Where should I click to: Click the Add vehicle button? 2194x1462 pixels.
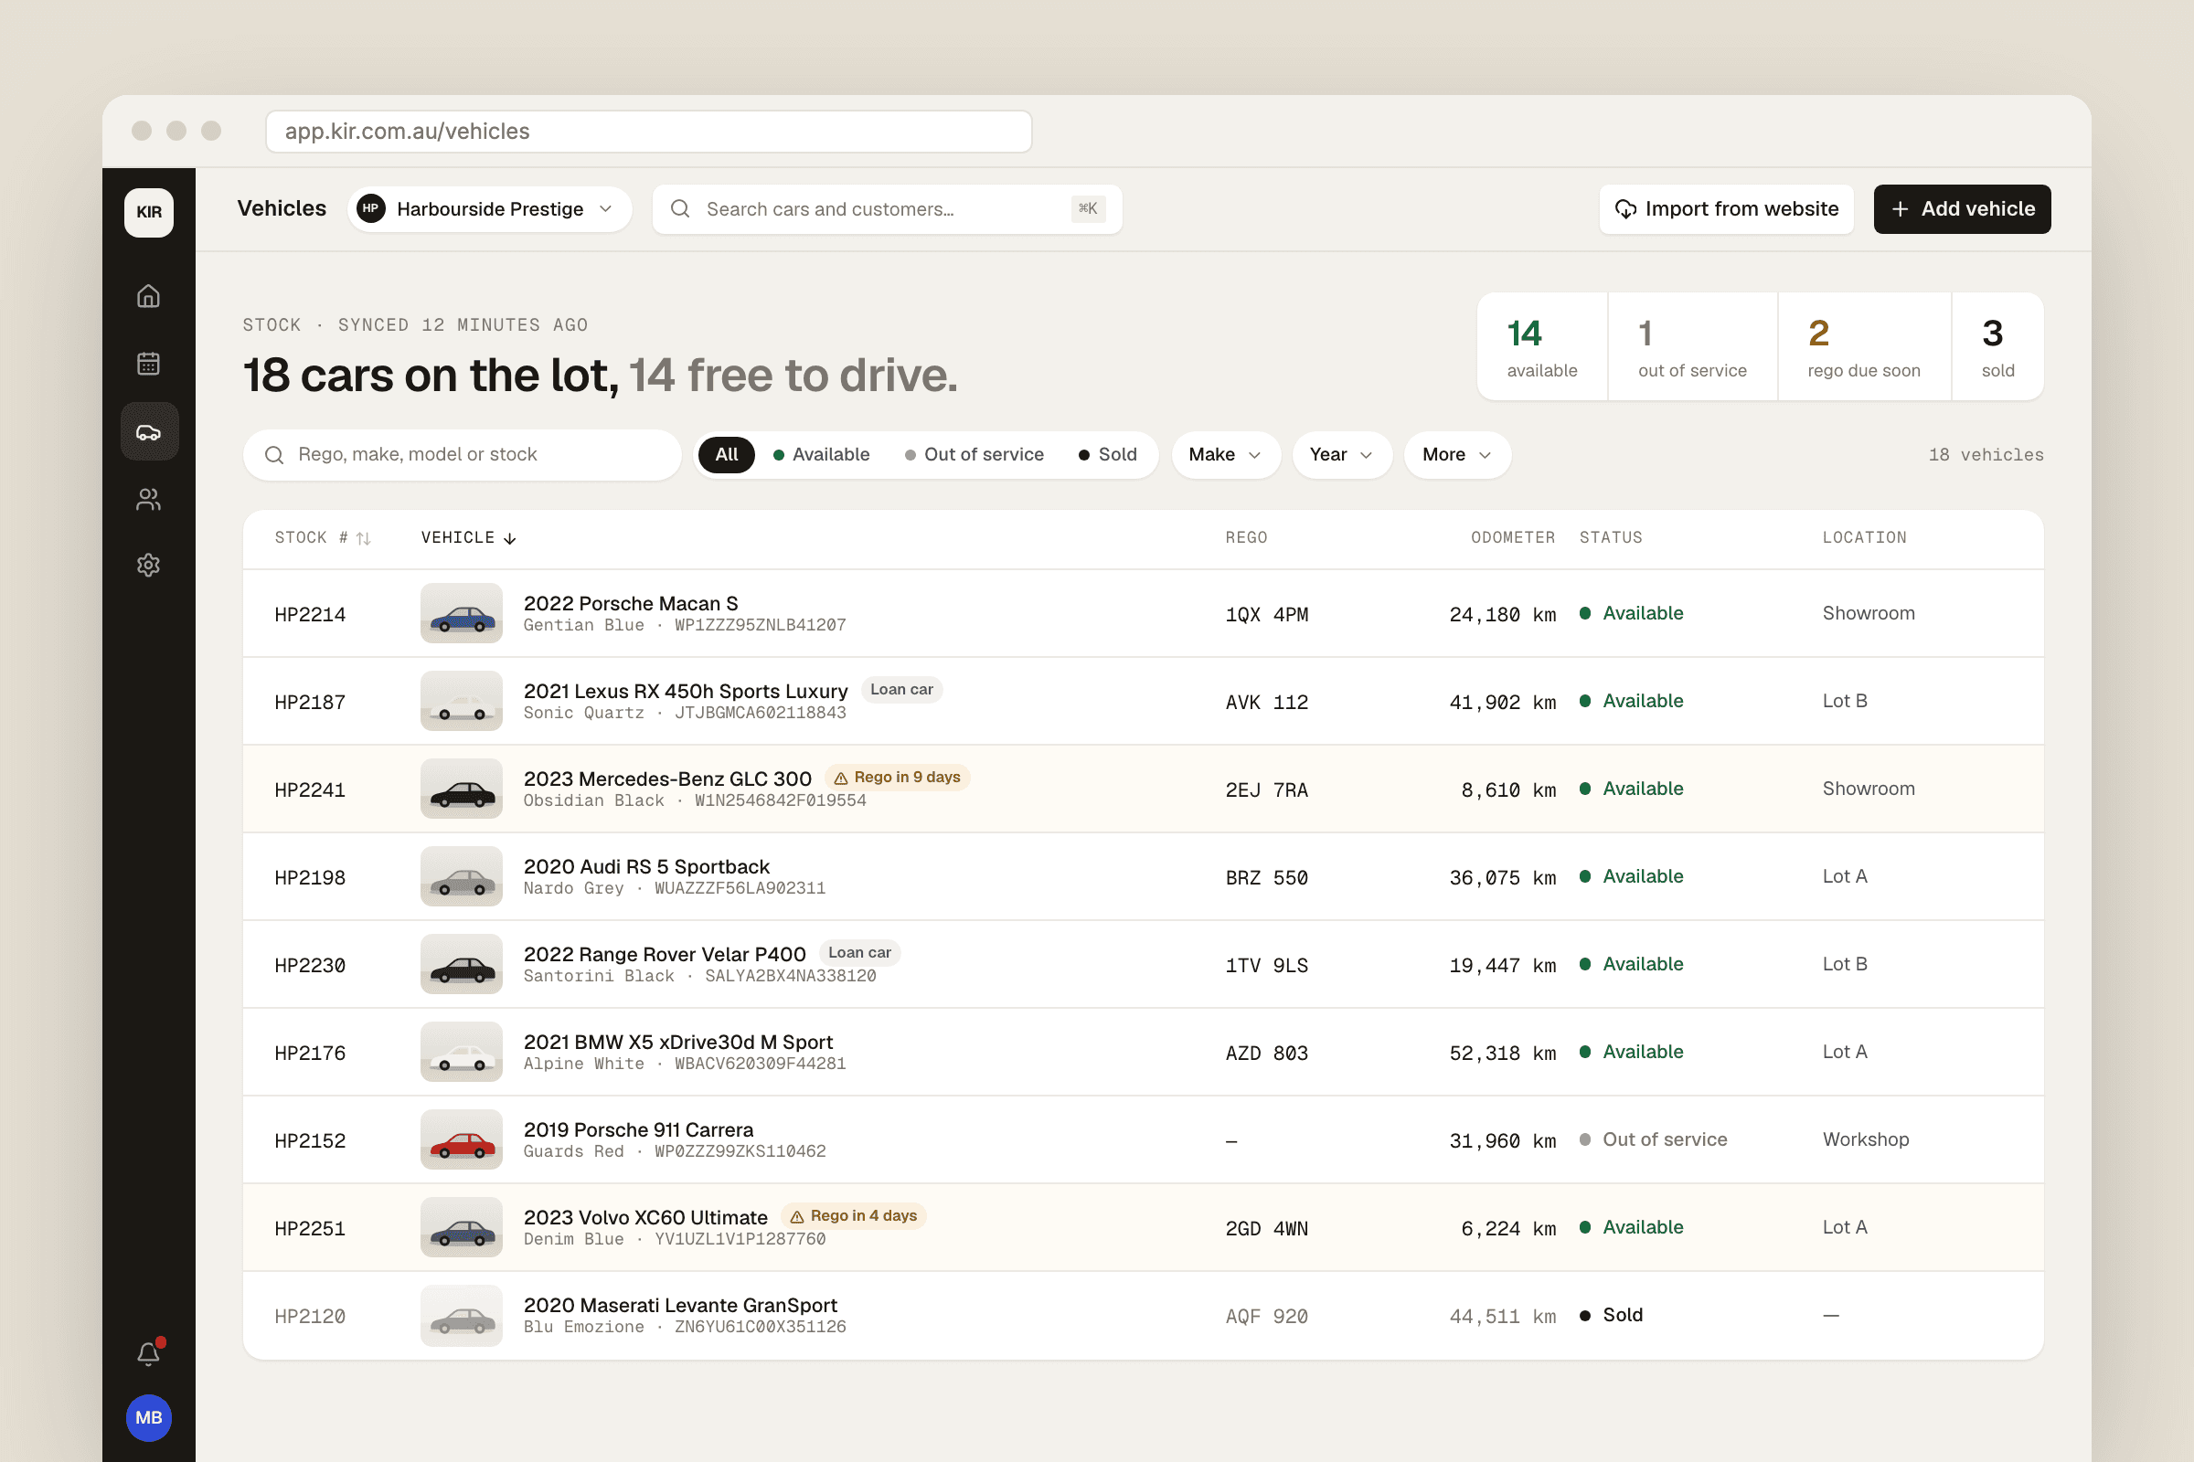(x=1962, y=209)
